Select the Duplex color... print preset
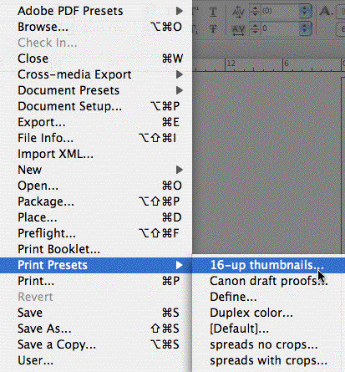The width and height of the screenshot is (345, 372). point(268,313)
